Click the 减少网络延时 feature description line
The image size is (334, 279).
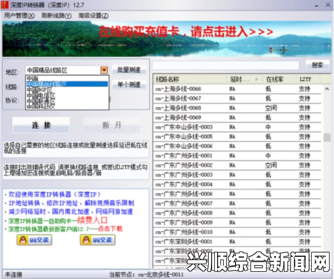click(x=71, y=212)
